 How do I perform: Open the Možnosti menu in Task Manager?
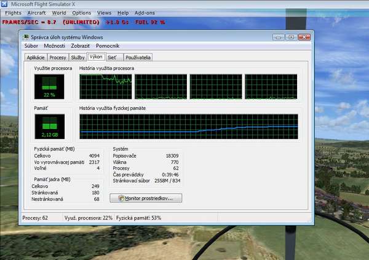54,46
